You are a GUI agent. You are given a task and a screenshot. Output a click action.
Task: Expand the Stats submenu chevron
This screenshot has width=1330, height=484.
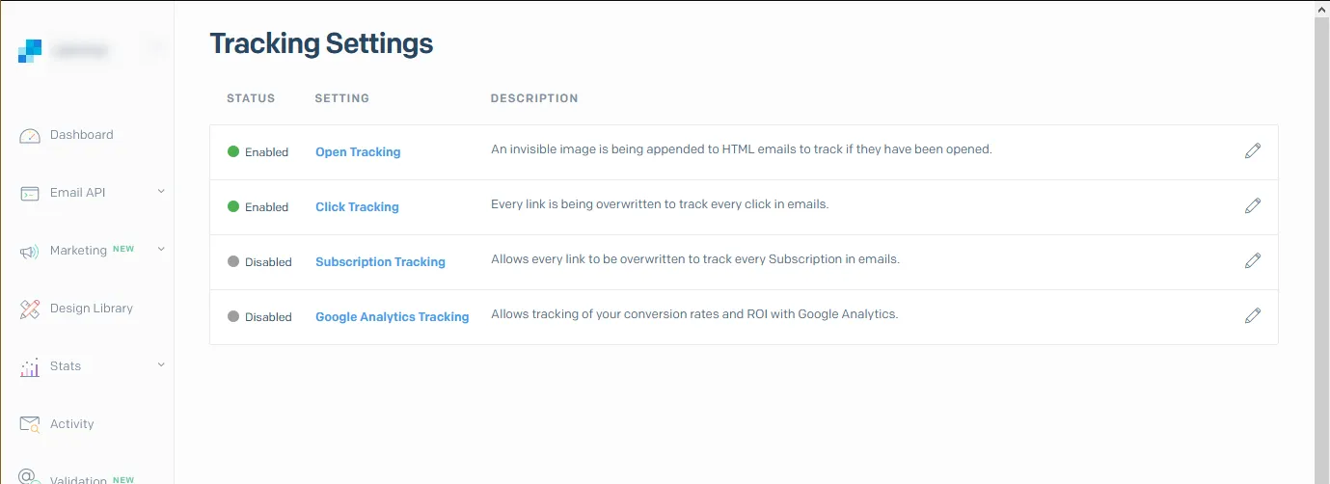click(x=161, y=365)
